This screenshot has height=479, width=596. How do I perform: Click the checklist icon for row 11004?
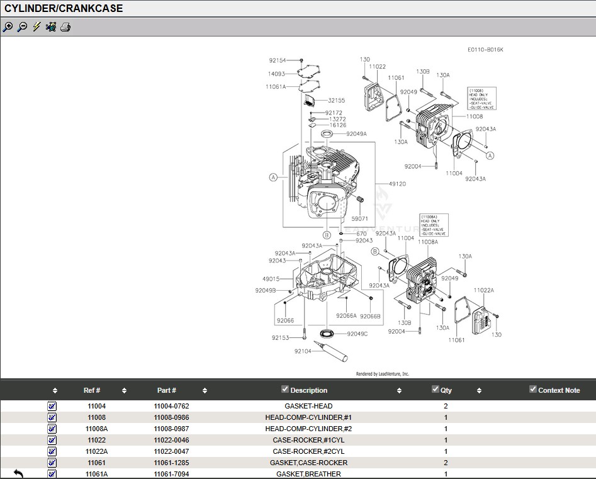pyautogui.click(x=52, y=407)
